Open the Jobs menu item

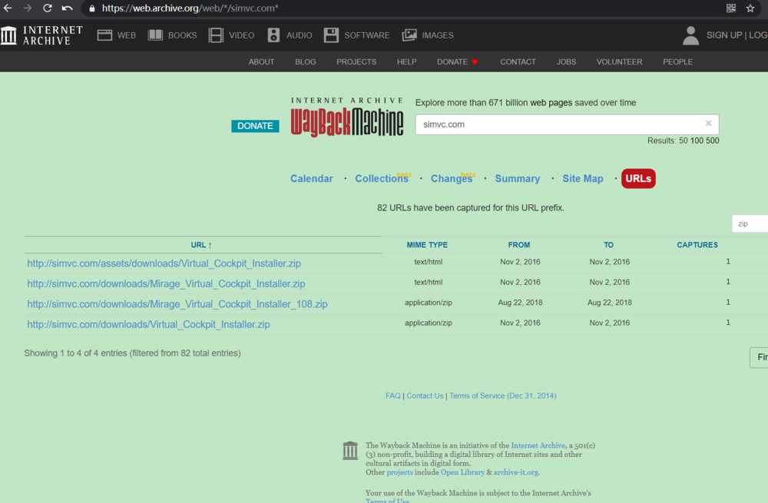(x=566, y=61)
